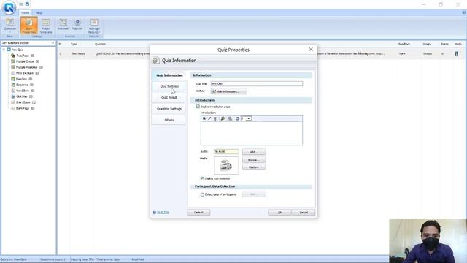Select True/False in question tree
Image resolution: width=467 pixels, height=263 pixels.
23,56
